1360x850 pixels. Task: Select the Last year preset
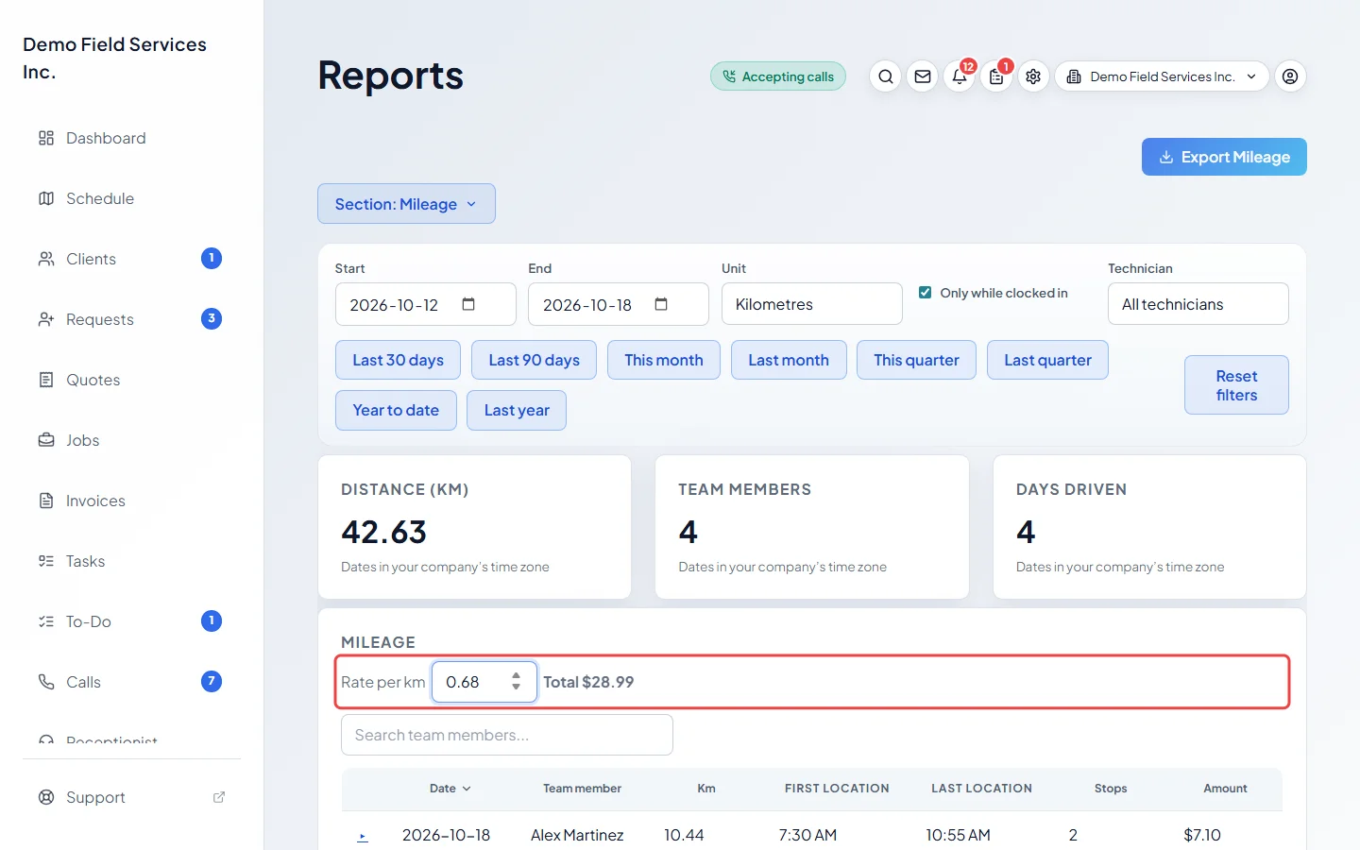point(517,410)
